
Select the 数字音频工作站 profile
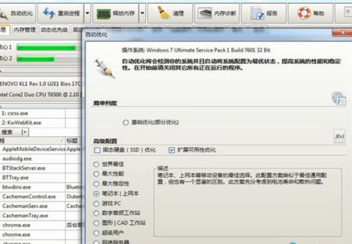(96, 213)
